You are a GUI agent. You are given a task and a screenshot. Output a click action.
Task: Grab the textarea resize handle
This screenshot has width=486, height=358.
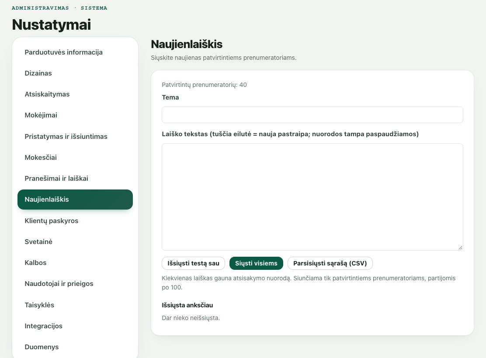(x=460, y=248)
